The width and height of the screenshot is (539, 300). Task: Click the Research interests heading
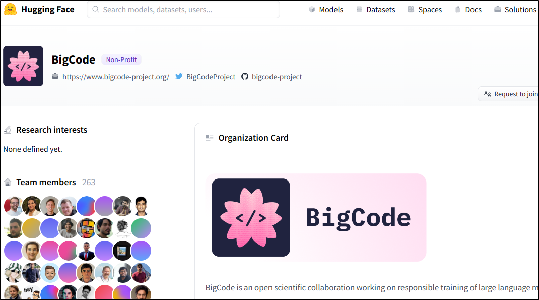click(x=51, y=130)
